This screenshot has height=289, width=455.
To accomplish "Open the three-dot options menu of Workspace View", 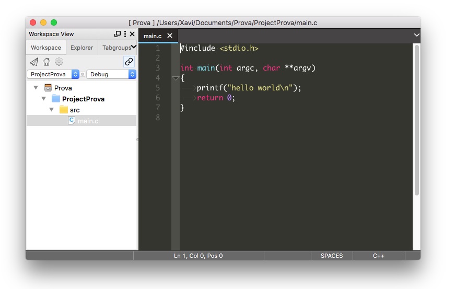I will pos(125,34).
